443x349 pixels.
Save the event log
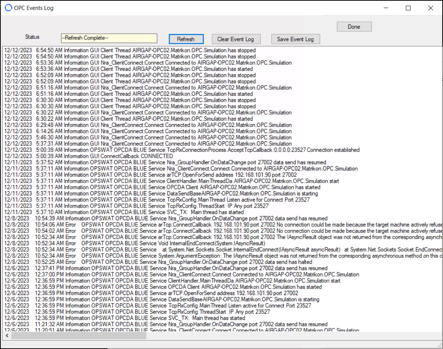(x=295, y=39)
